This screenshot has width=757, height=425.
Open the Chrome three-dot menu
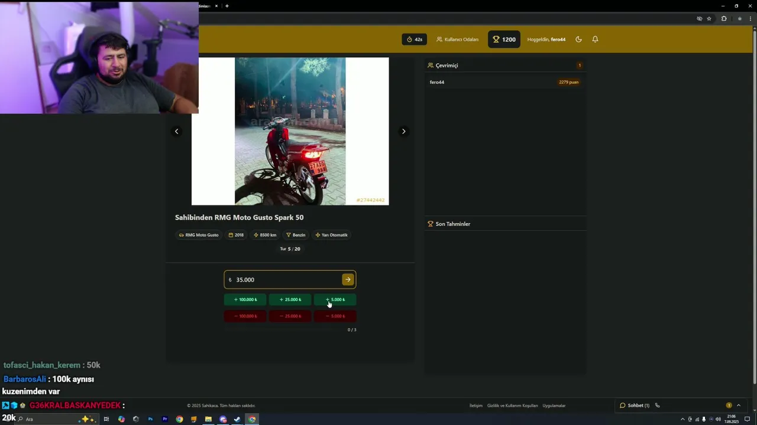(x=751, y=19)
